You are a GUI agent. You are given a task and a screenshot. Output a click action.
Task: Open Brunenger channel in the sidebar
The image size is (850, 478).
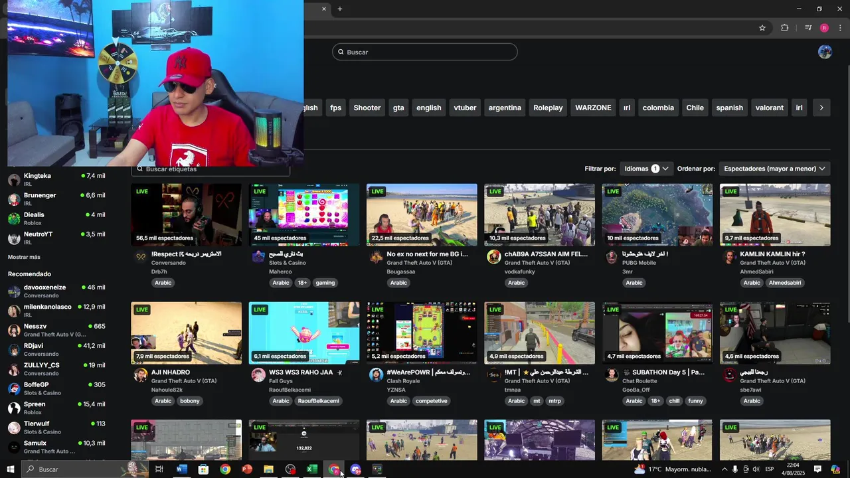coord(56,199)
